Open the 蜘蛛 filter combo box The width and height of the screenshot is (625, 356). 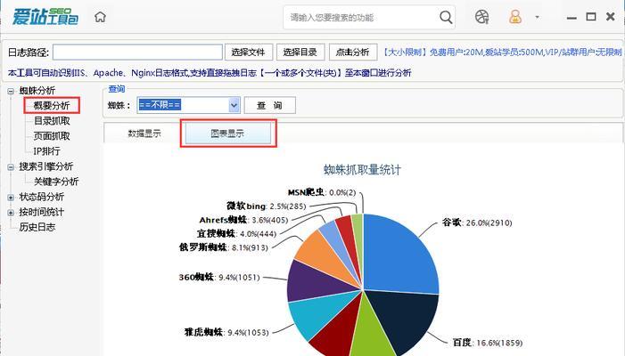click(x=188, y=105)
